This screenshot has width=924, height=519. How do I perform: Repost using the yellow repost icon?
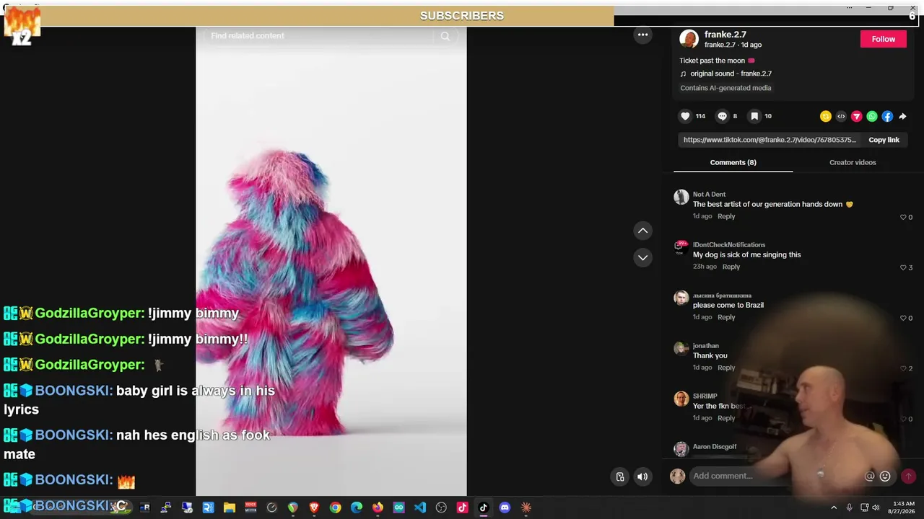[826, 116]
